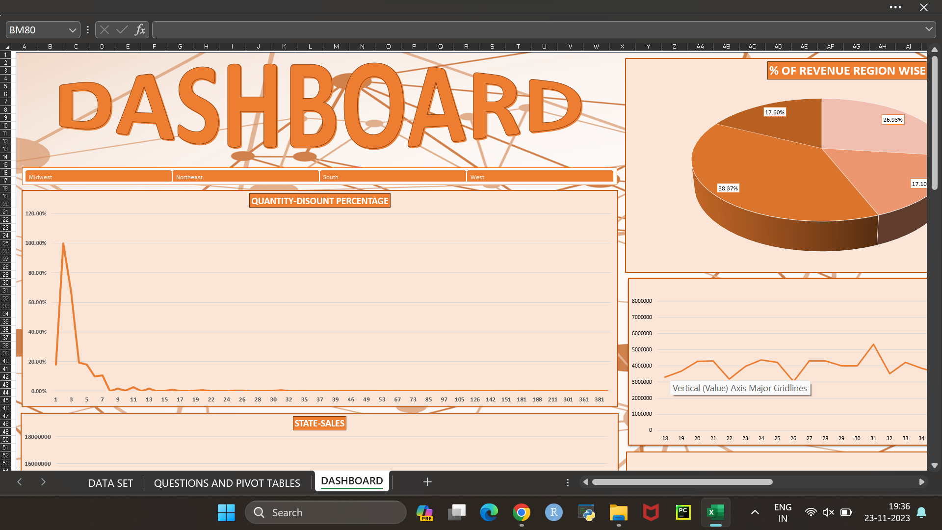The width and height of the screenshot is (942, 530).
Task: Select the South slicer button
Action: pyautogui.click(x=392, y=177)
